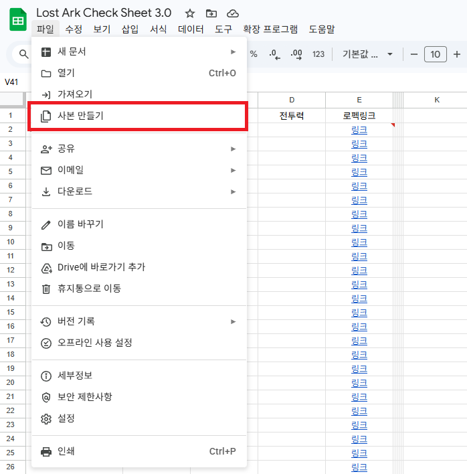Screen dimensions: 467x474
Task: Select column E header
Action: tap(359, 100)
